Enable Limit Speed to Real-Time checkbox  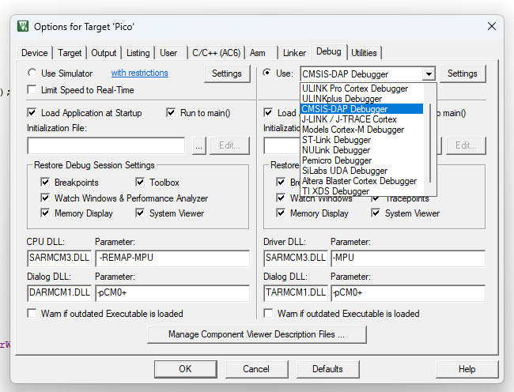coord(32,90)
